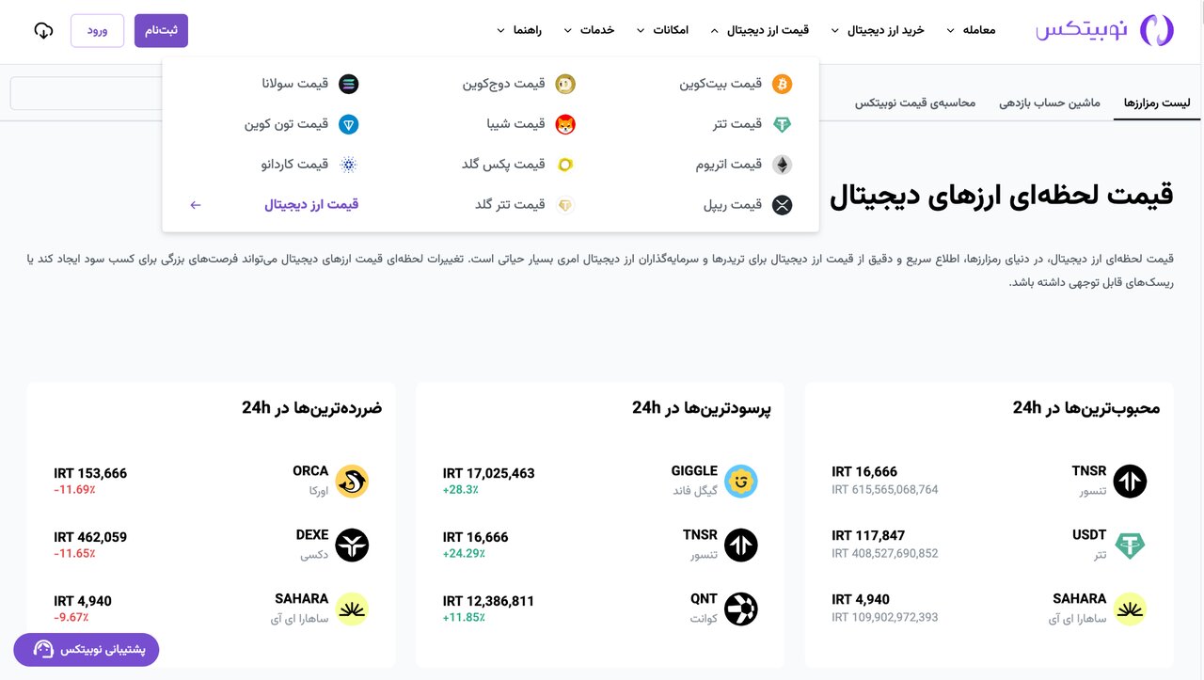Click the Toncoin icon in the dropdown
This screenshot has height=680, width=1204.
point(349,124)
